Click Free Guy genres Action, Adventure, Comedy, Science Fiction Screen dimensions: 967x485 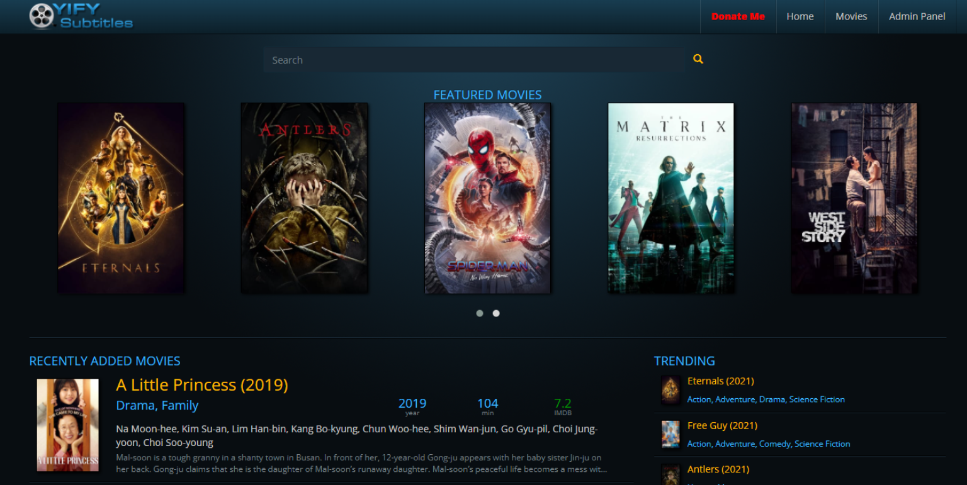[x=769, y=444]
